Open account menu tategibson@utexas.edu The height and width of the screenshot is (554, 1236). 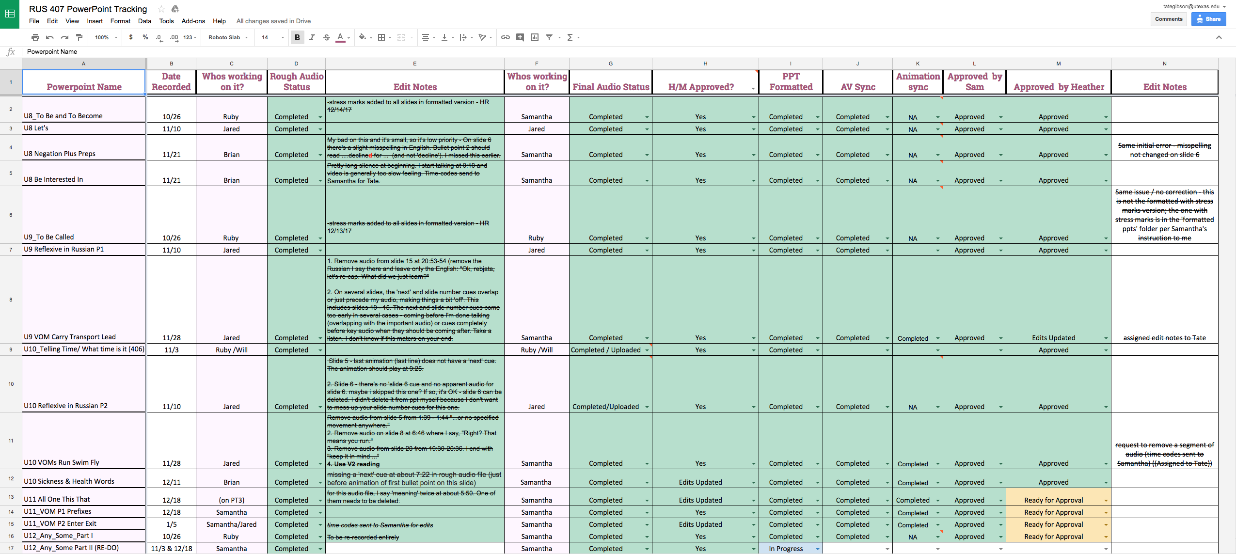click(1194, 6)
